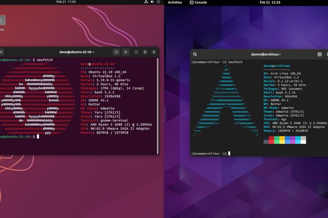Screen dimensions: 328x218
Task: Click 'WM: Mutter' in the Arch Console
Action: [272, 104]
